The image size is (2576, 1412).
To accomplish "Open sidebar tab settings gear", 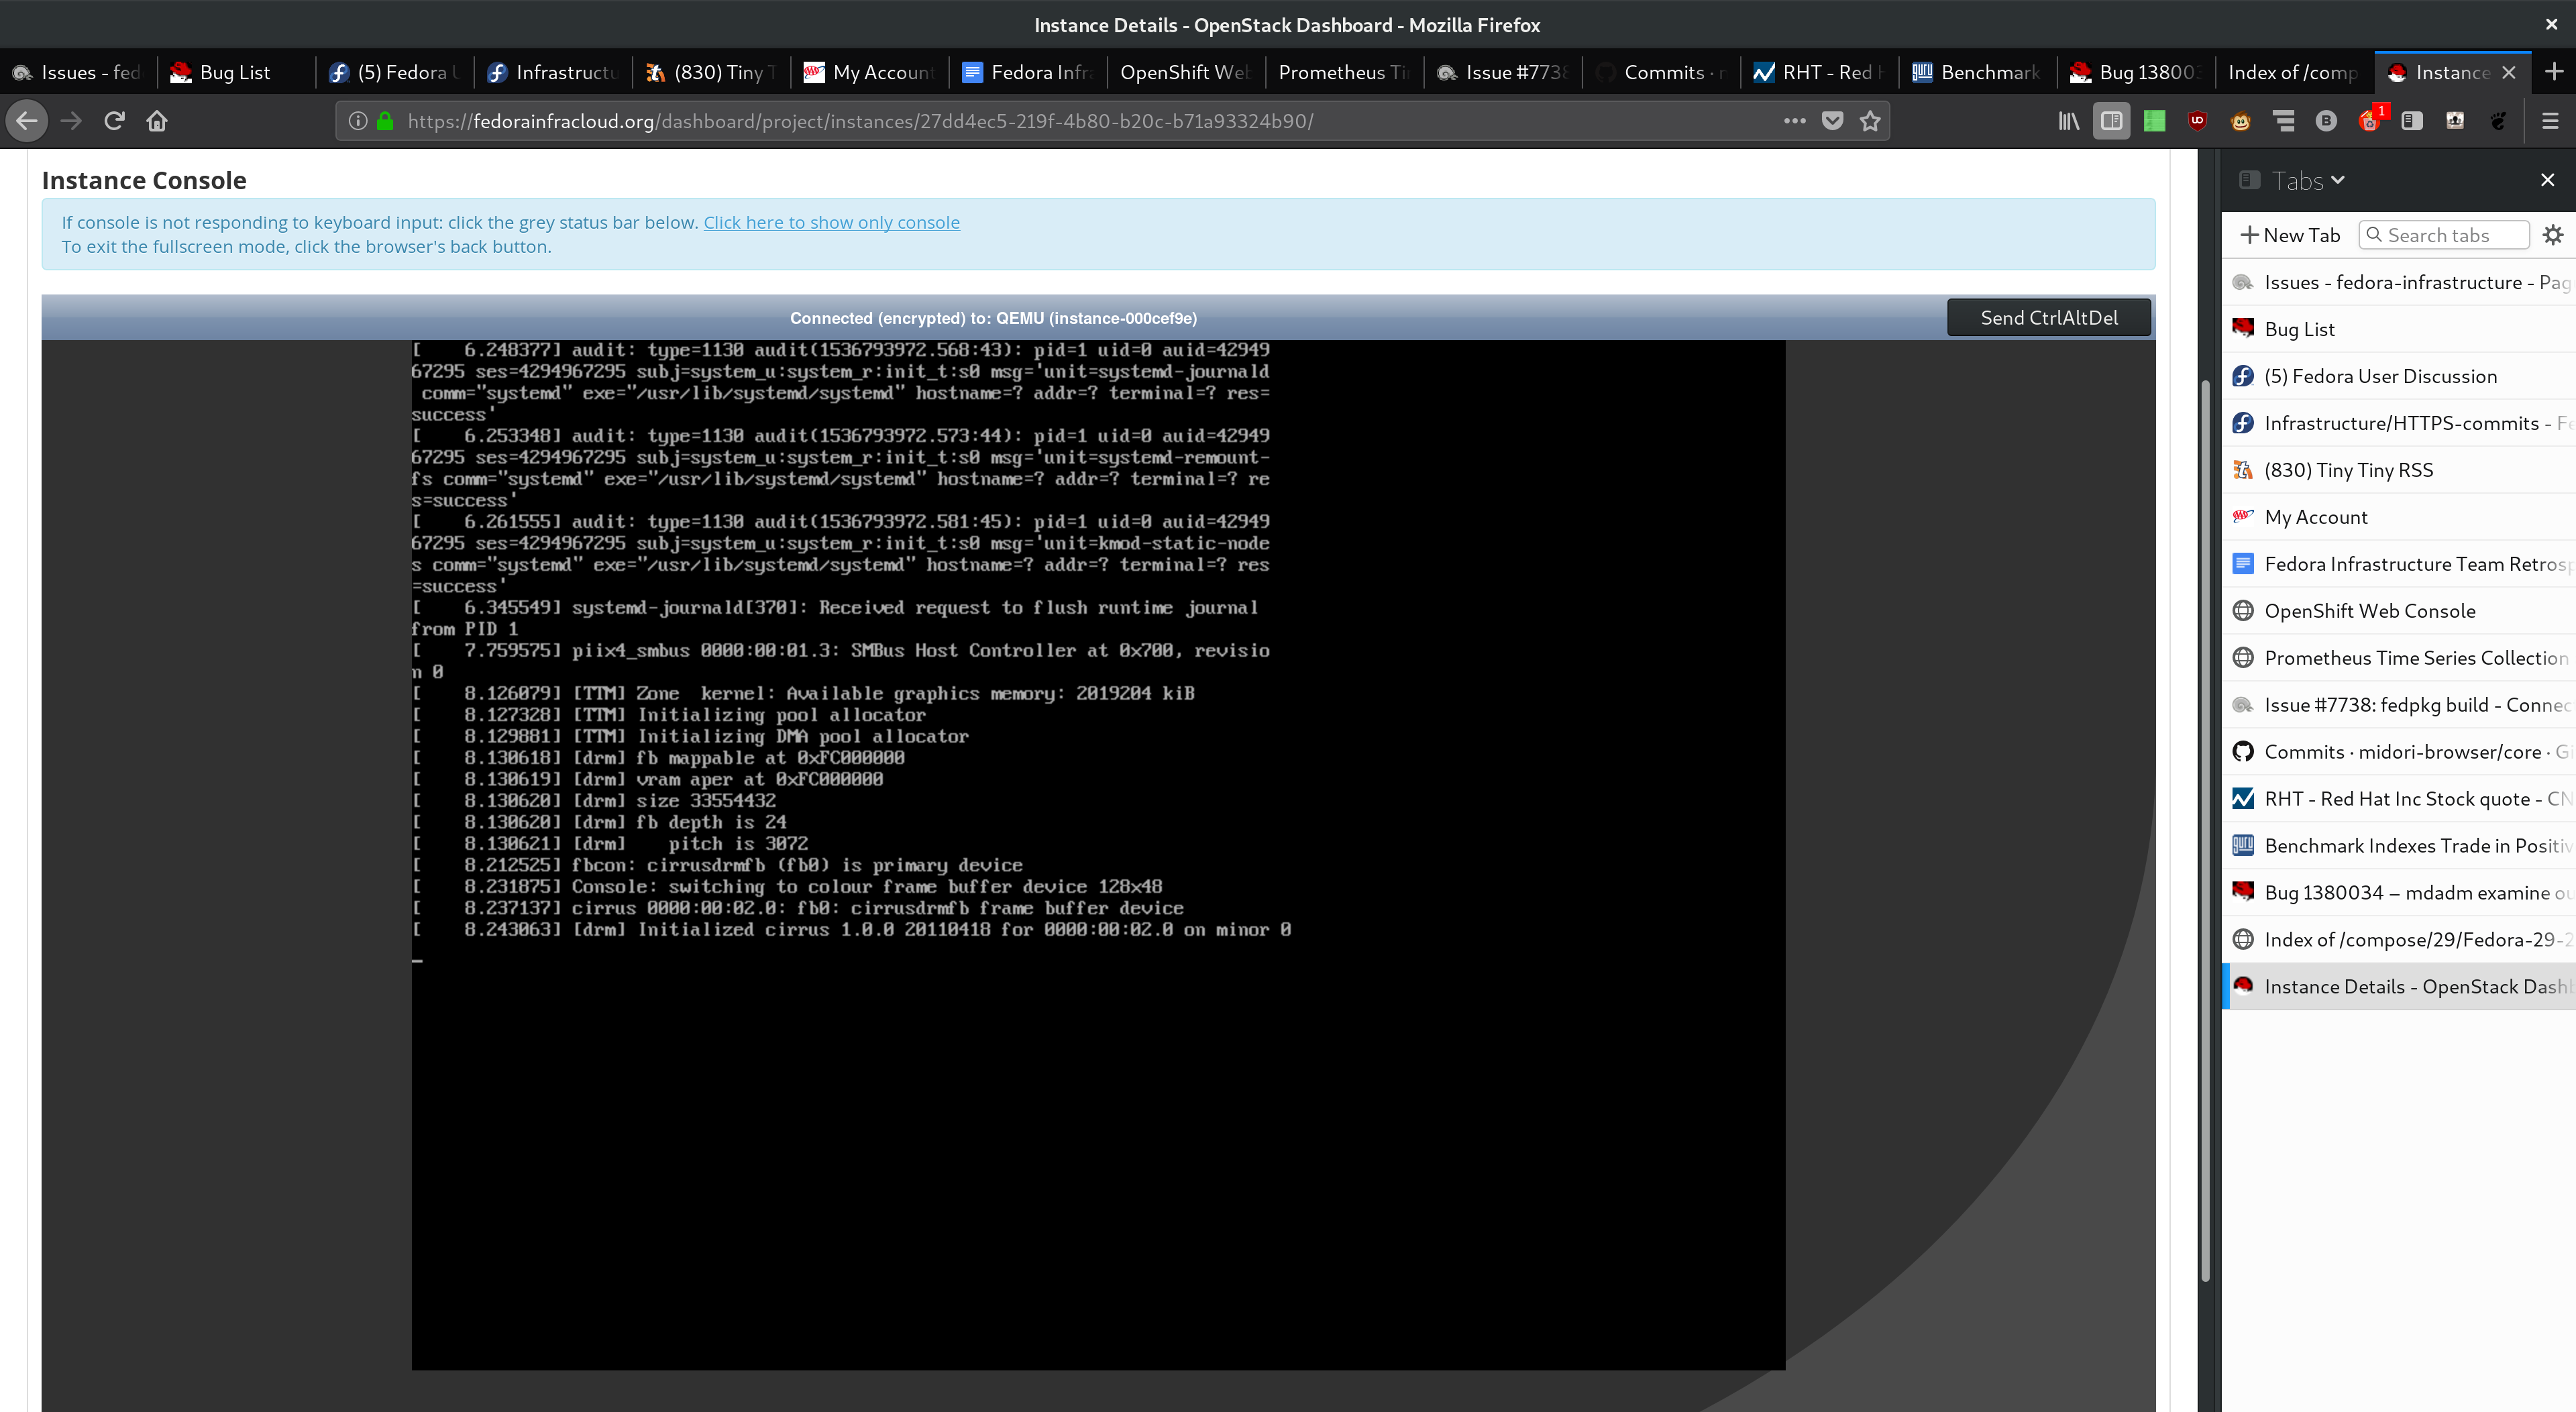I will [2552, 235].
